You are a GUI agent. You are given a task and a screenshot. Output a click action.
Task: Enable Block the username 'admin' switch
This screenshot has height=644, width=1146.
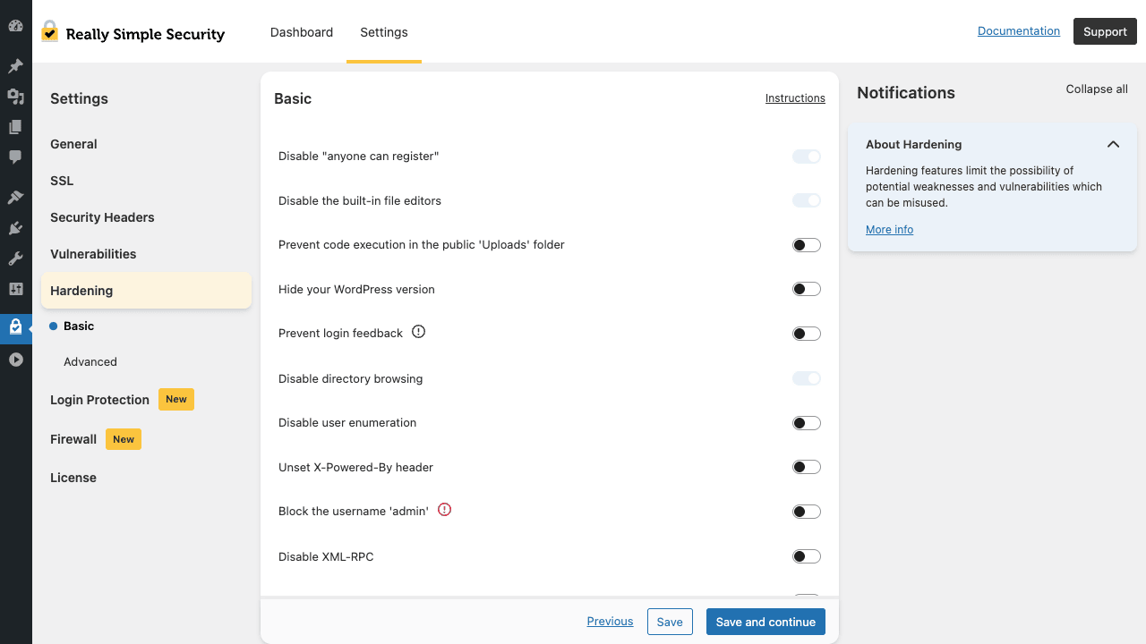tap(807, 512)
